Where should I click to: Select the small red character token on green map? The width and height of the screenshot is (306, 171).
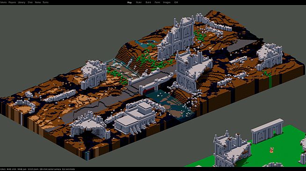coord(271,150)
